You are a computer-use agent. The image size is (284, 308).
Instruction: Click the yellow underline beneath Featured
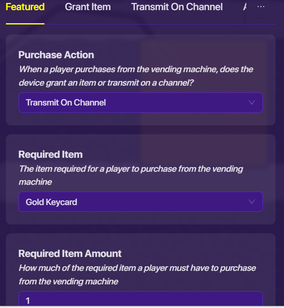(25, 24)
